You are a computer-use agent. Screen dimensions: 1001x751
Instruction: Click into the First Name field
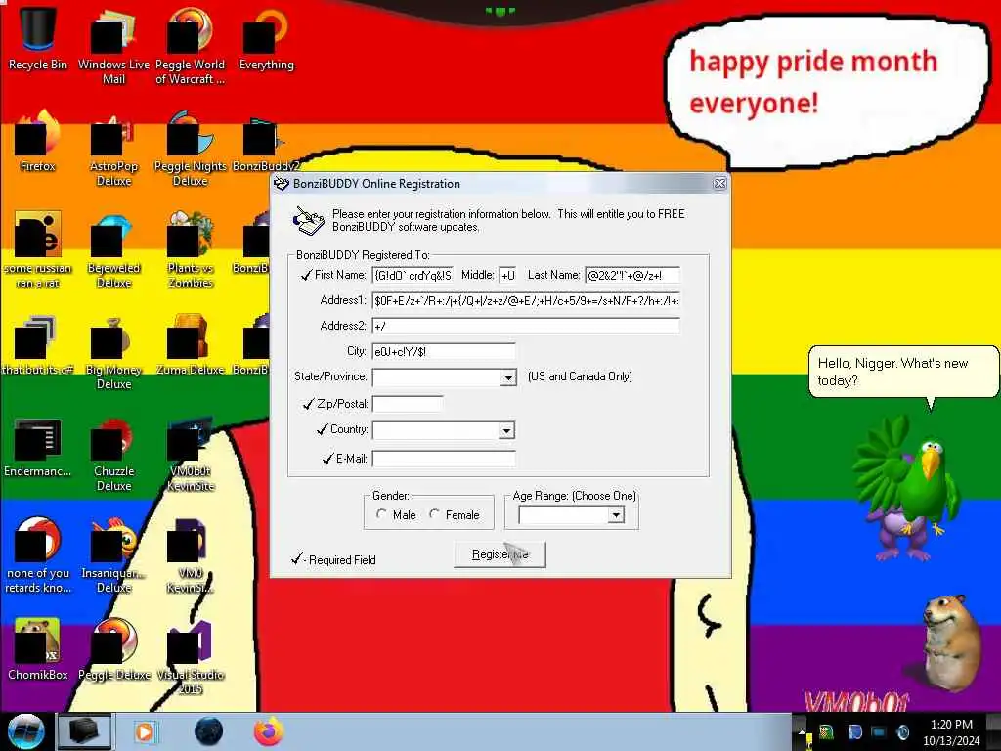click(413, 275)
